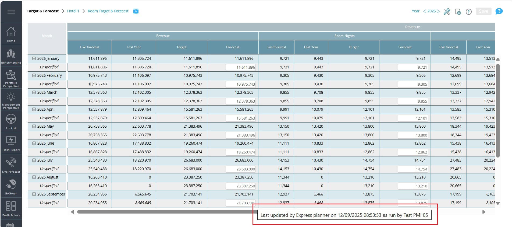Collapse the 2026 January row
The width and height of the screenshot is (512, 227).
[34, 58]
